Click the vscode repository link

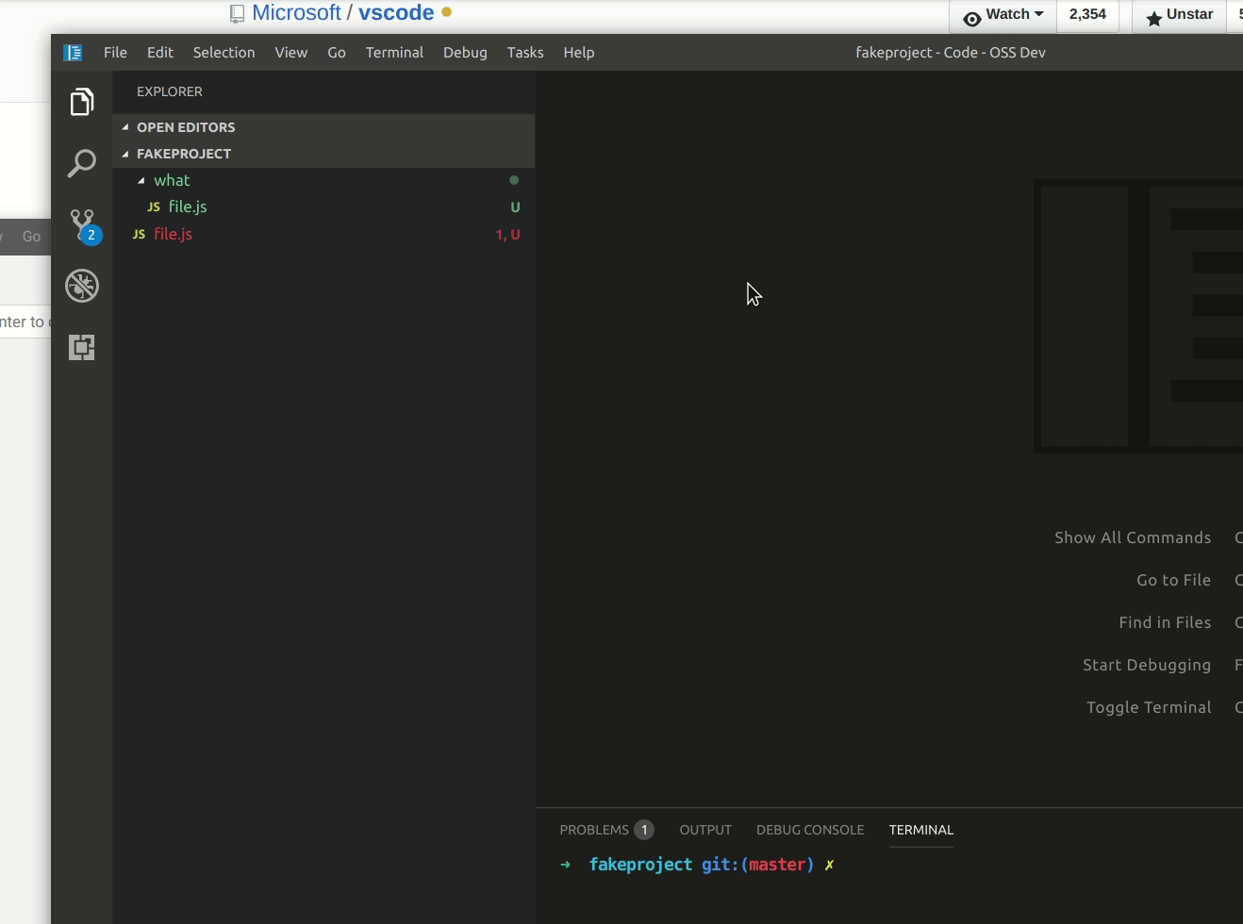[x=396, y=12]
